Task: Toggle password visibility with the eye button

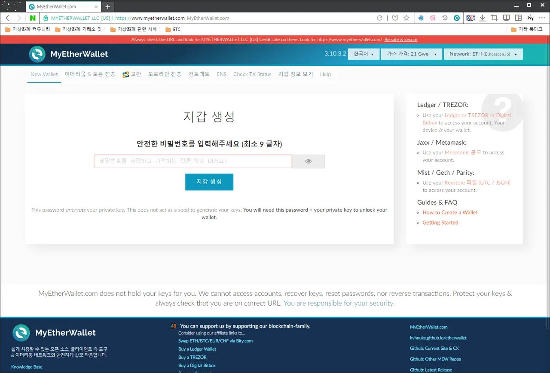Action: tap(309, 161)
